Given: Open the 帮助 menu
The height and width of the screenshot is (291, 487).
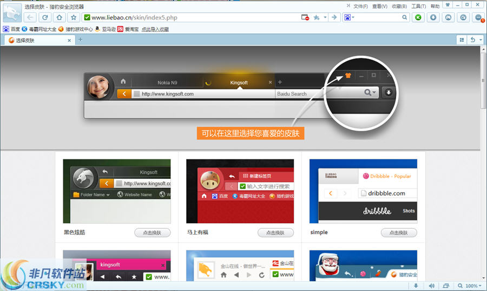Looking at the screenshot, I should (x=435, y=6).
